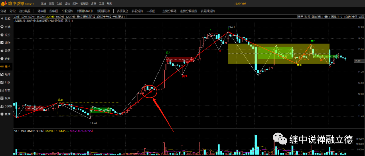Toggle 段中枢 overlay
The width and height of the screenshot is (365, 156).
54,11
